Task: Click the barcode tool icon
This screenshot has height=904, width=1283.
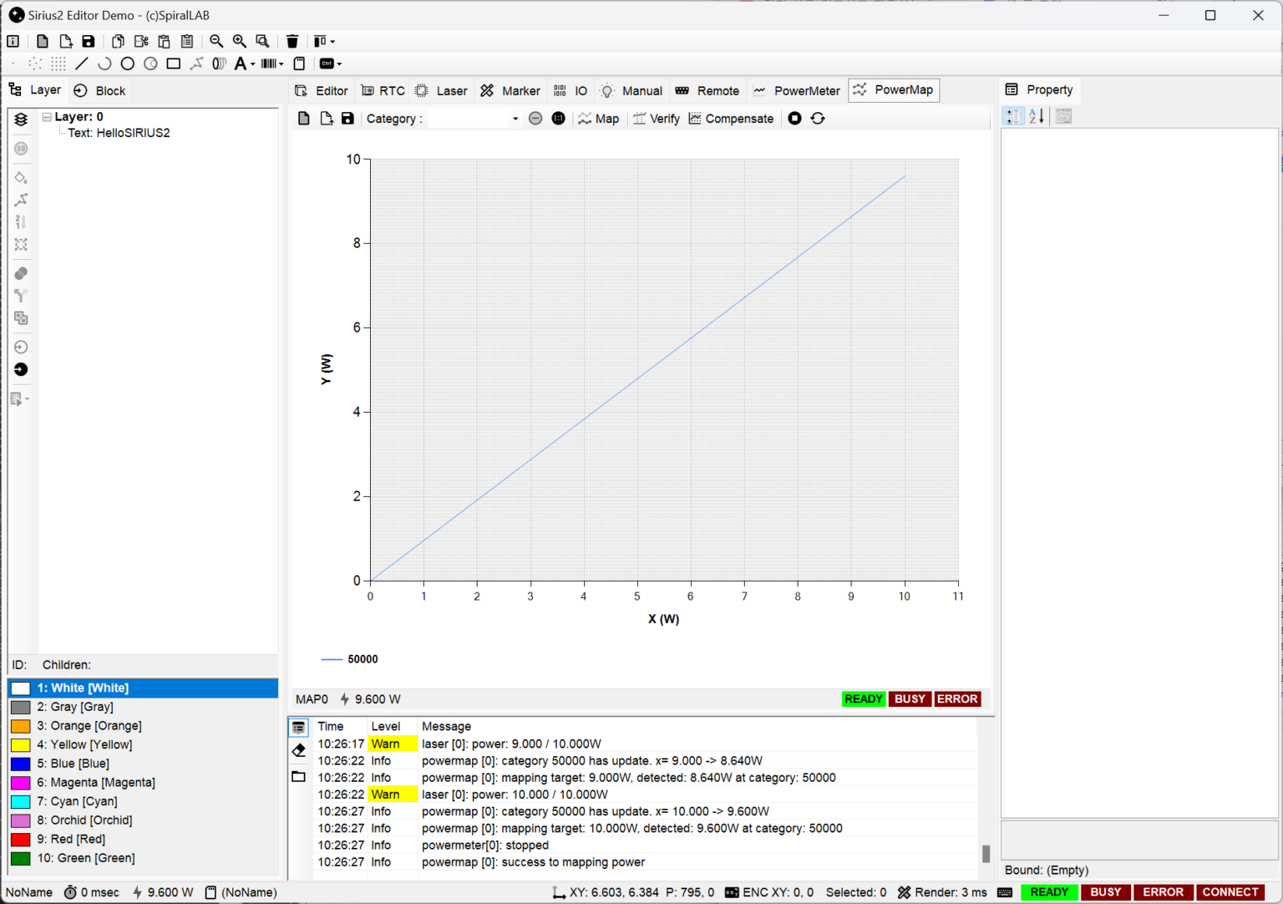Action: click(x=268, y=63)
